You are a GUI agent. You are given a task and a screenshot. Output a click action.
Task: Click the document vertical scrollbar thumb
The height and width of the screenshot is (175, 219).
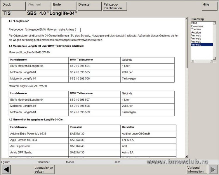click(x=186, y=44)
